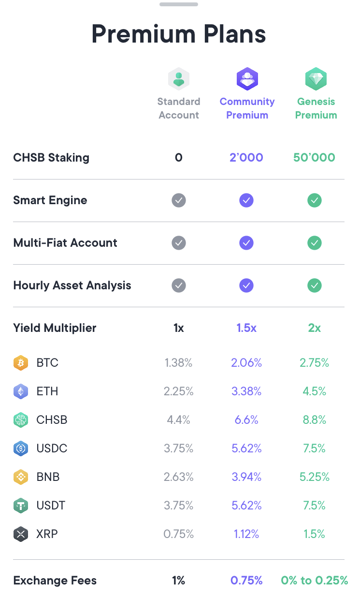Click the 50'000 CHSB staking value

pos(314,158)
